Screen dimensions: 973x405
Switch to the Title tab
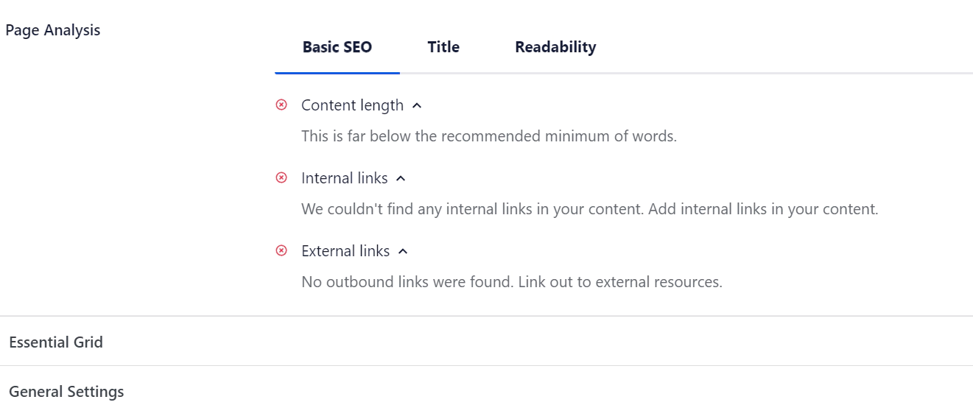(x=443, y=47)
